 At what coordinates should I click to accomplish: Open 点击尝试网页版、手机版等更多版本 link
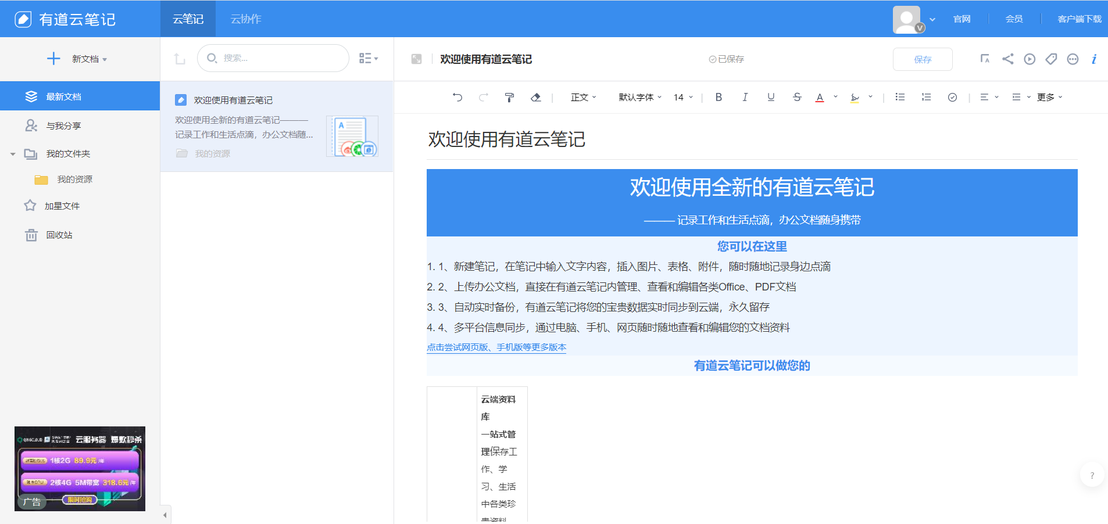pyautogui.click(x=496, y=347)
